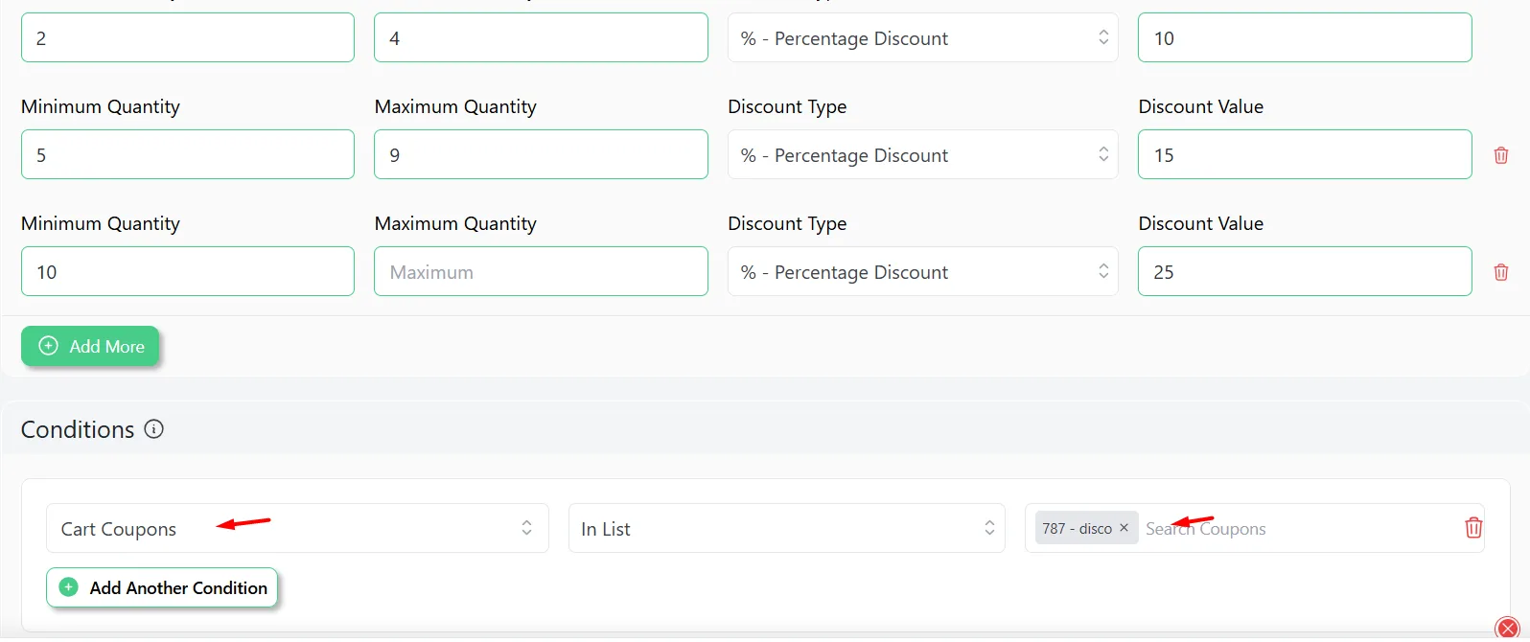This screenshot has width=1530, height=642.
Task: Remove the '787 - disco' coupon tag
Action: [x=1124, y=528]
